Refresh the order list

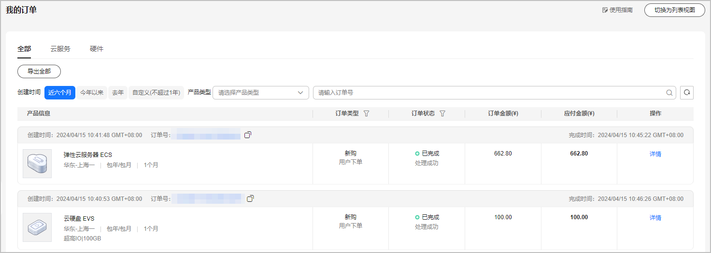pyautogui.click(x=686, y=93)
